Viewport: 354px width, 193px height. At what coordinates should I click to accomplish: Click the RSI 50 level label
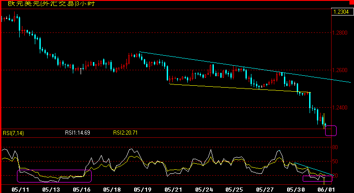pos(335,161)
